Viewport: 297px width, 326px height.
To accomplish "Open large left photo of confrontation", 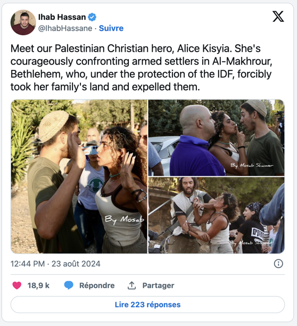I will tap(79, 176).
